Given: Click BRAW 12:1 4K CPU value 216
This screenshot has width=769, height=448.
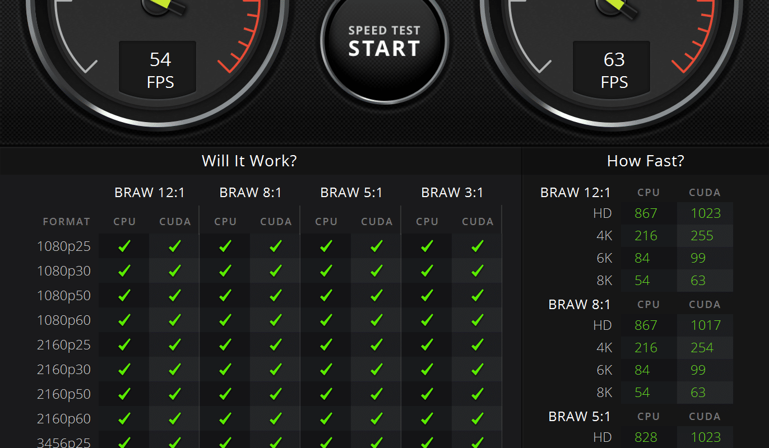Looking at the screenshot, I should (x=646, y=236).
